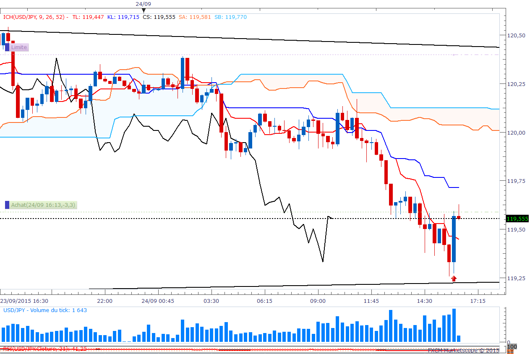Click the 120,00 price axis label
The image size is (530, 354).
tap(516, 133)
